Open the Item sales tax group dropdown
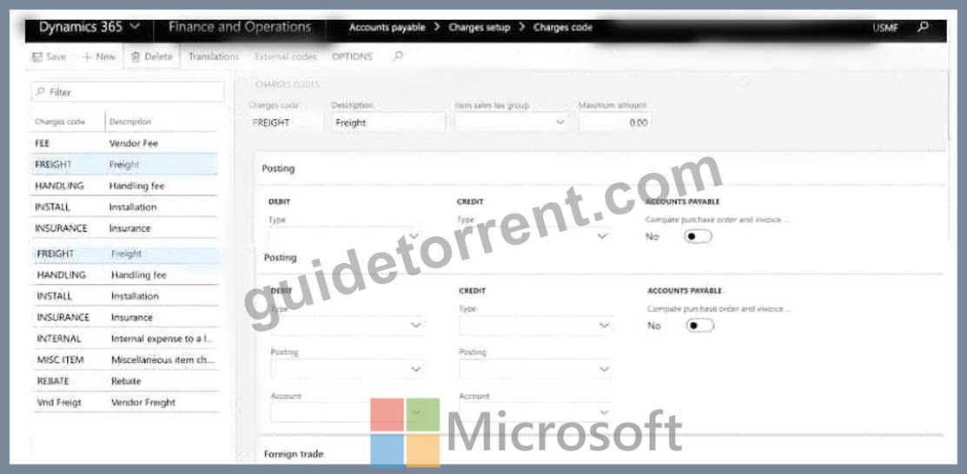The image size is (967, 474). [x=511, y=122]
